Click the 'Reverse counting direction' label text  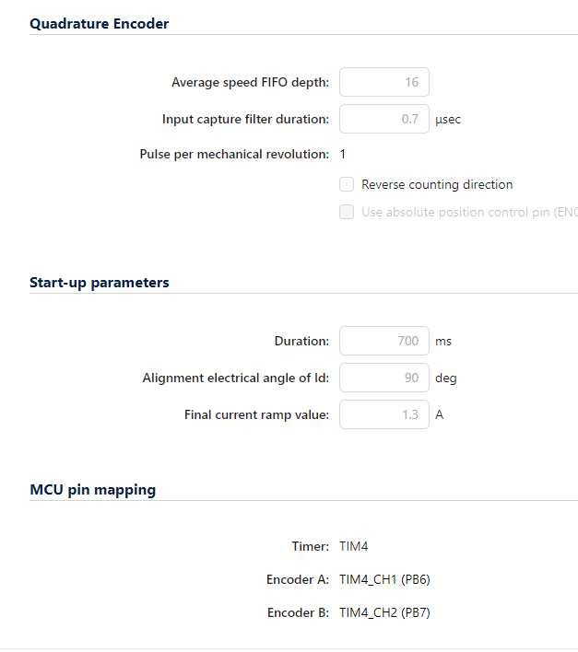pyautogui.click(x=437, y=184)
